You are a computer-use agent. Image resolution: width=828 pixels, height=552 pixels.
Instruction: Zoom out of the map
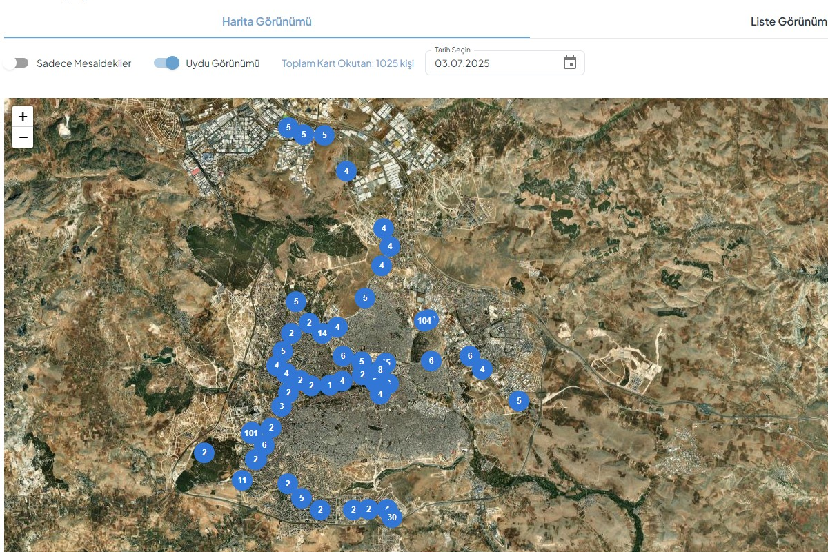pos(23,137)
